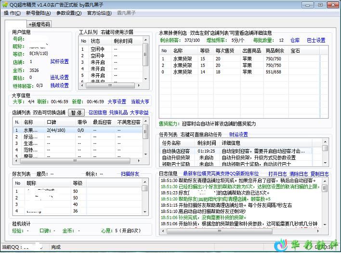Select shop row 水果… in shop list

tap(78, 130)
